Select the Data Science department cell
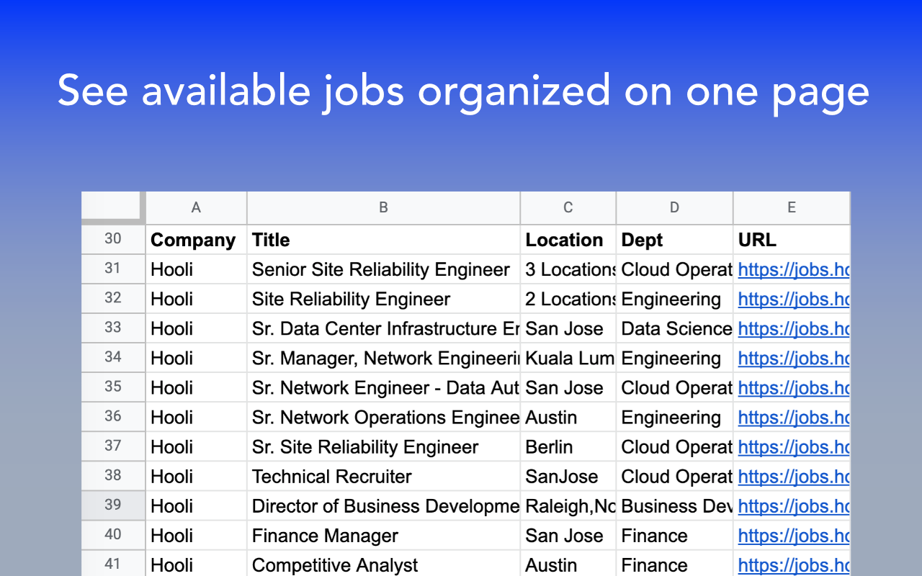Viewport: 922px width, 576px height. (674, 328)
